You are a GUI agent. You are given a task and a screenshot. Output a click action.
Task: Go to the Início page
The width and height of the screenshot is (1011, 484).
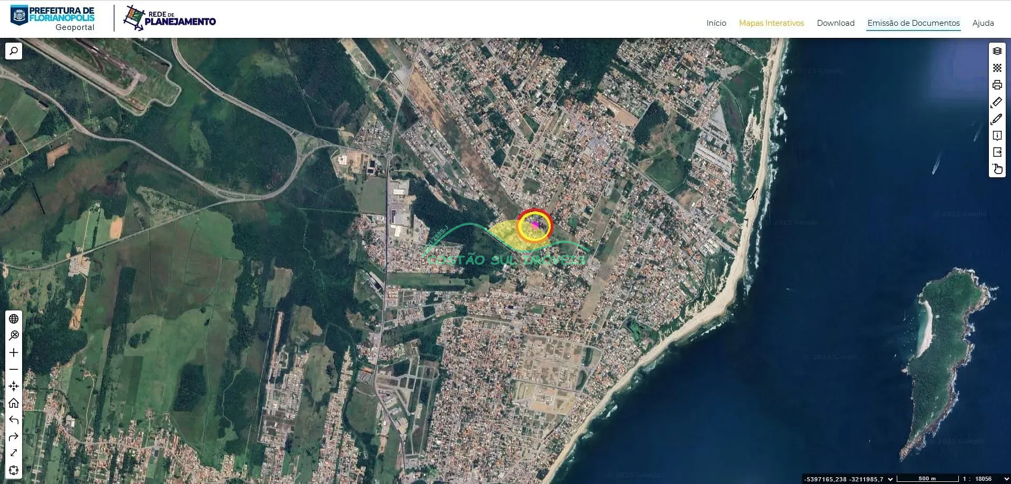point(716,23)
